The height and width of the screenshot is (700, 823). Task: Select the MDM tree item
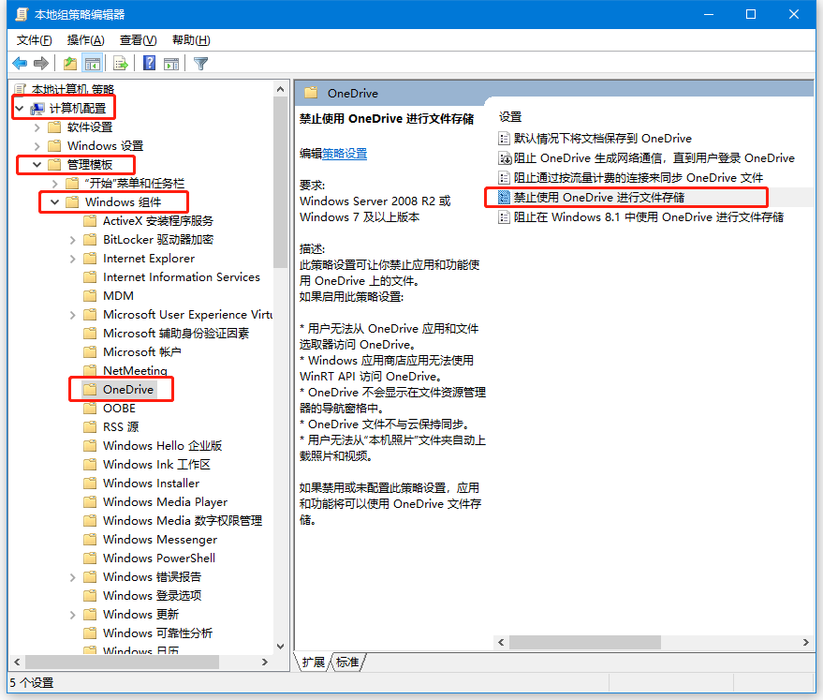pos(118,295)
